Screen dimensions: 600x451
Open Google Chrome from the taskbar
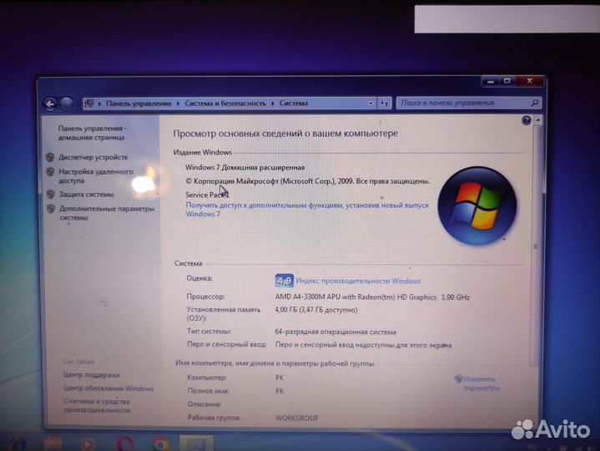(161, 444)
